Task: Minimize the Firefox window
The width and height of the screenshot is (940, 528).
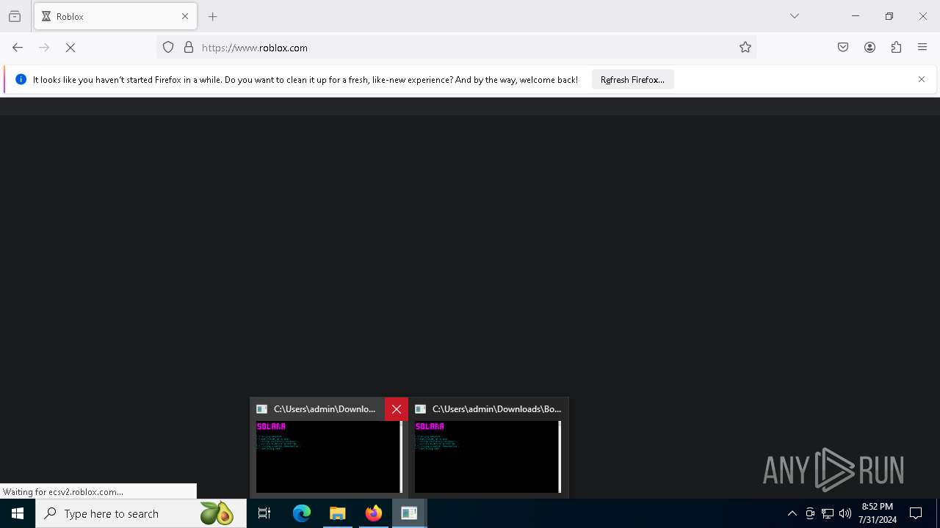Action: tap(856, 16)
